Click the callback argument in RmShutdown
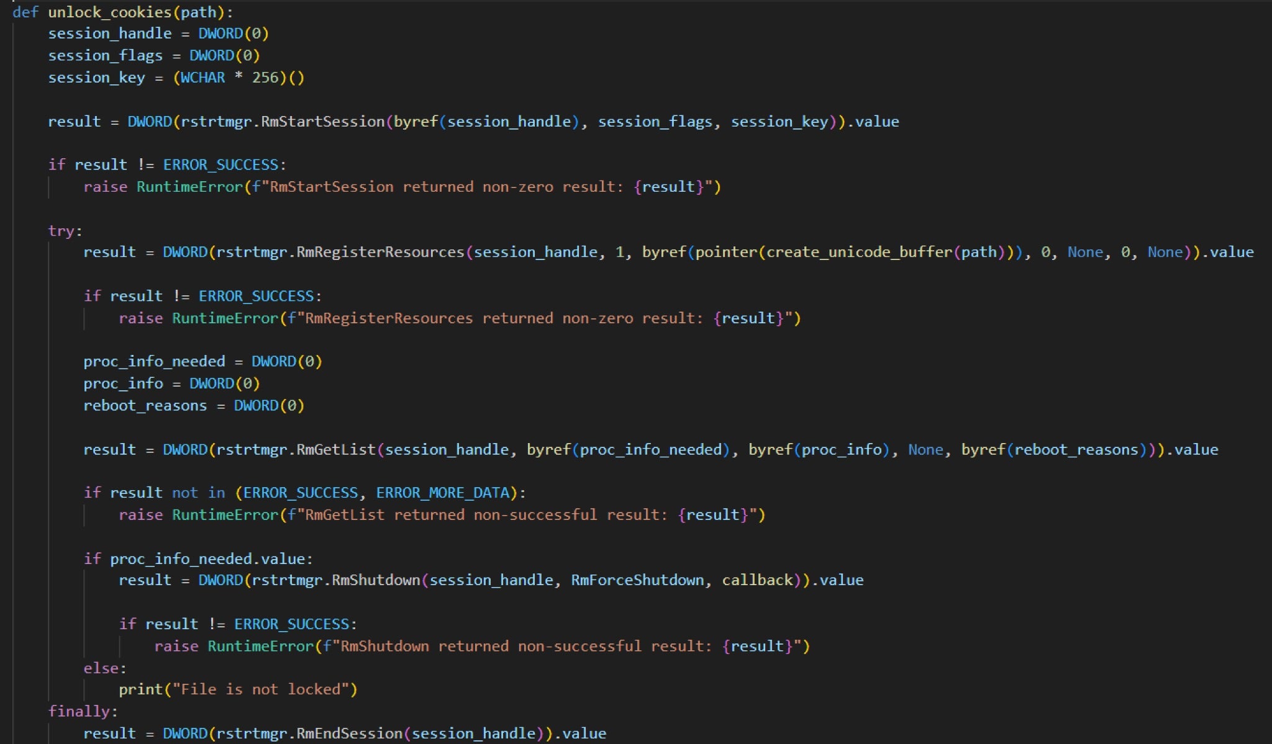 [x=757, y=580]
